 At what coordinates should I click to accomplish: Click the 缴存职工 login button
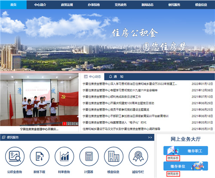(186, 150)
